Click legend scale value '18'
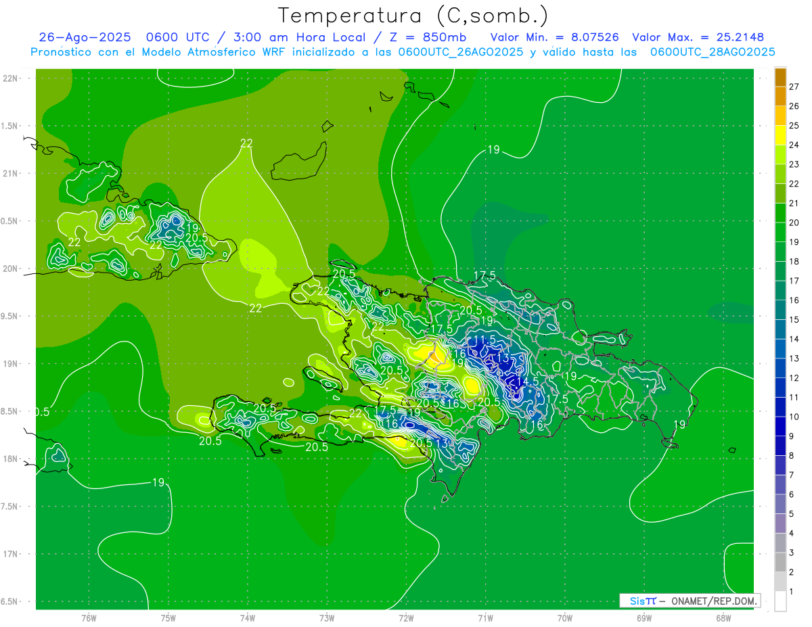The image size is (812, 627). (x=794, y=261)
